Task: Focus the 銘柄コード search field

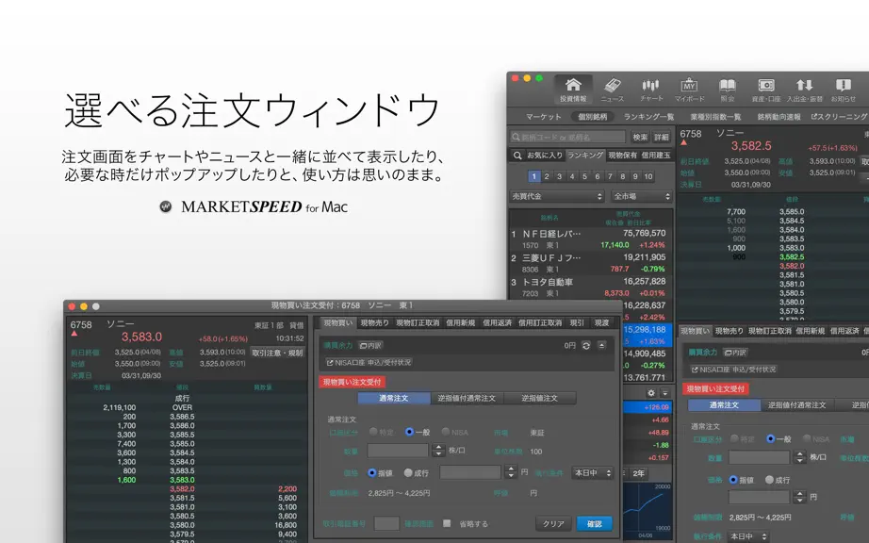Action: pyautogui.click(x=567, y=137)
